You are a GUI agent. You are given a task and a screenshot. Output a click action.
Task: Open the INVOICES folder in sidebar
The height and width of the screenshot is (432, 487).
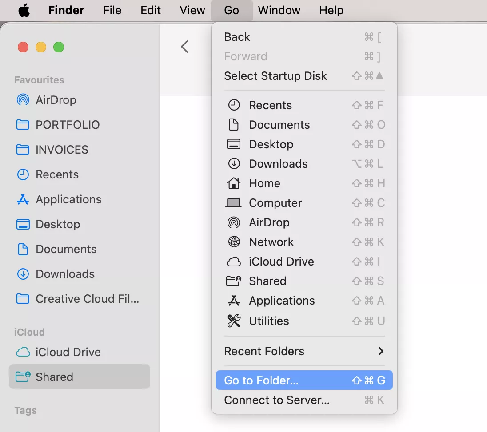pyautogui.click(x=62, y=150)
